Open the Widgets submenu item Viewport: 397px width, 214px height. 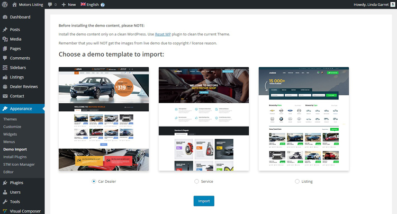(10, 134)
